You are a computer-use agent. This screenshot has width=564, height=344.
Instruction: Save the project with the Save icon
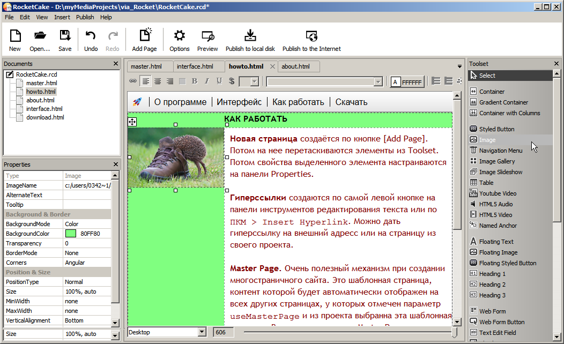coord(65,40)
